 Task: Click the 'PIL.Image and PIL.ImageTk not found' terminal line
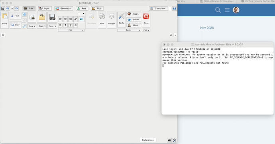click(x=196, y=63)
